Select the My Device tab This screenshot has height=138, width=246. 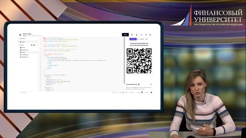pyautogui.click(x=133, y=39)
